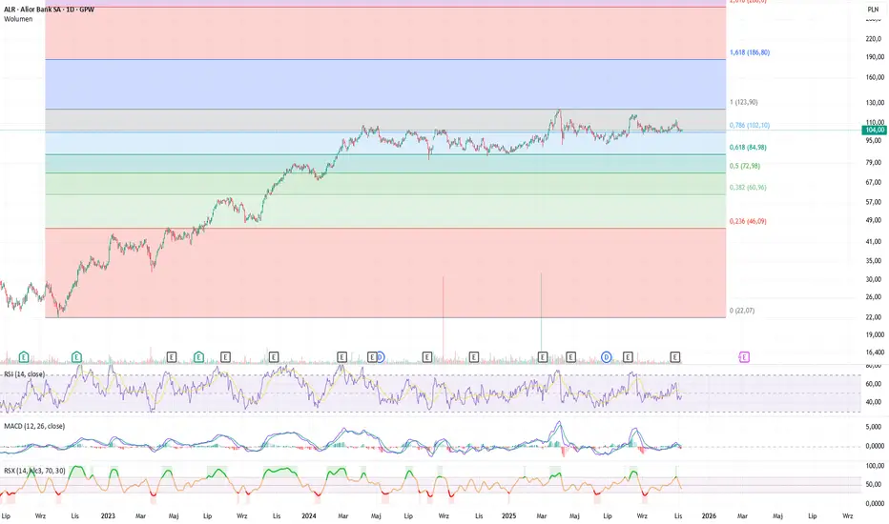Open the dark E earnings marker near Maj 2023
Image resolution: width=889 pixels, height=524 pixels.
pyautogui.click(x=172, y=357)
